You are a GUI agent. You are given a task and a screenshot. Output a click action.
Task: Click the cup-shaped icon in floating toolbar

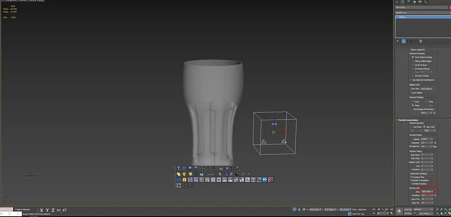point(178,169)
